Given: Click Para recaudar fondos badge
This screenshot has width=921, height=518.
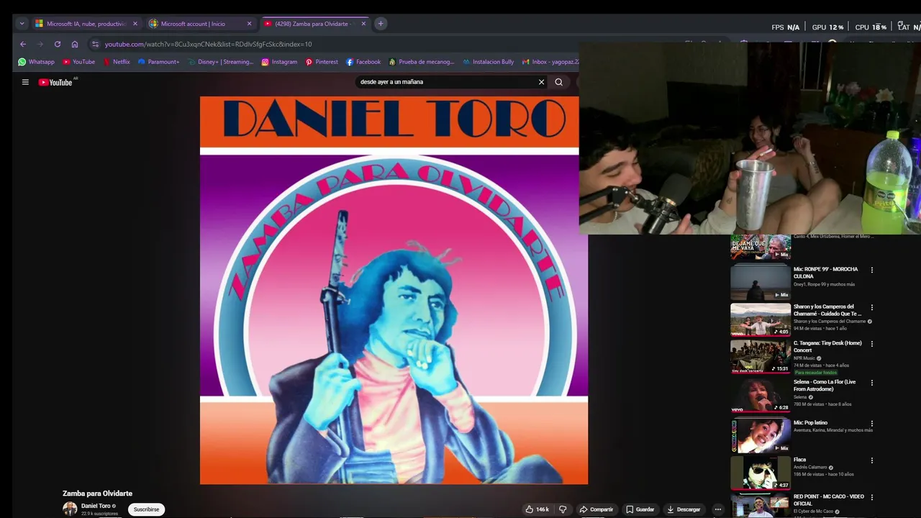Looking at the screenshot, I should tap(816, 373).
